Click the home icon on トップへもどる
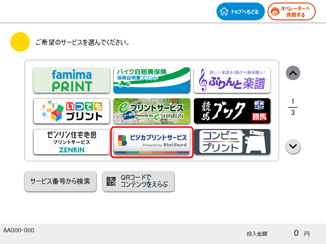326x244 pixels. [225, 11]
